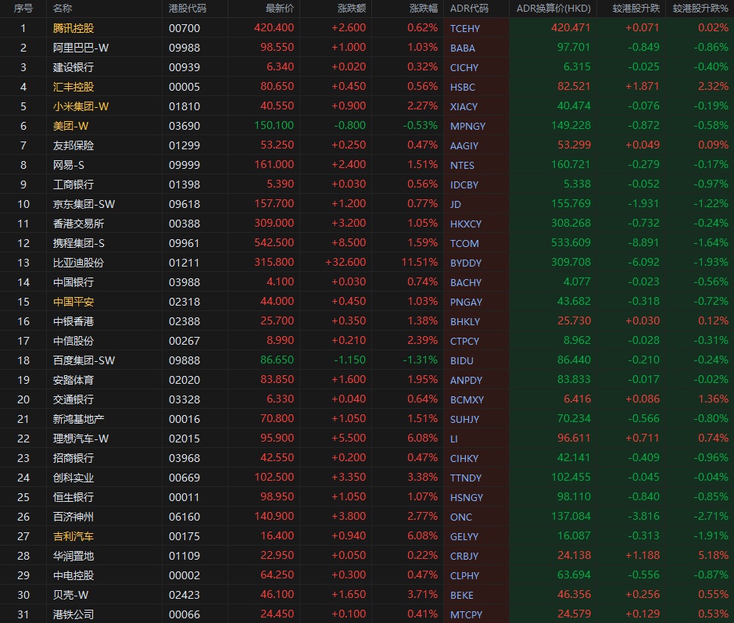The height and width of the screenshot is (623, 734).
Task: Click latest price 420.400
Action: (274, 27)
